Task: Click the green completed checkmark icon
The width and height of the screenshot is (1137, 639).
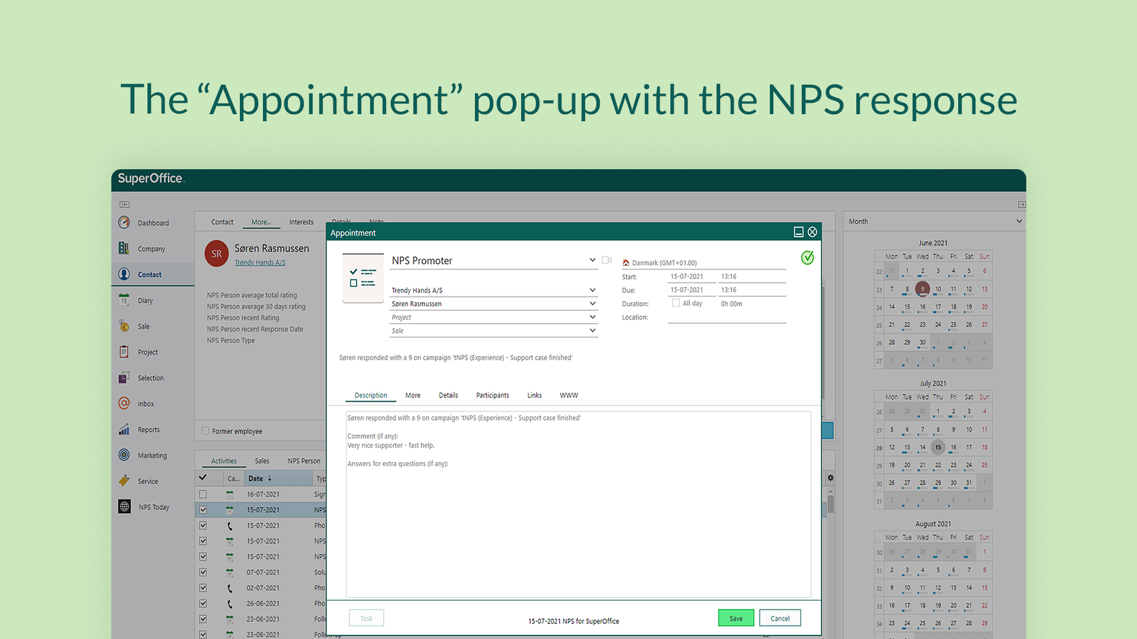Action: point(807,258)
